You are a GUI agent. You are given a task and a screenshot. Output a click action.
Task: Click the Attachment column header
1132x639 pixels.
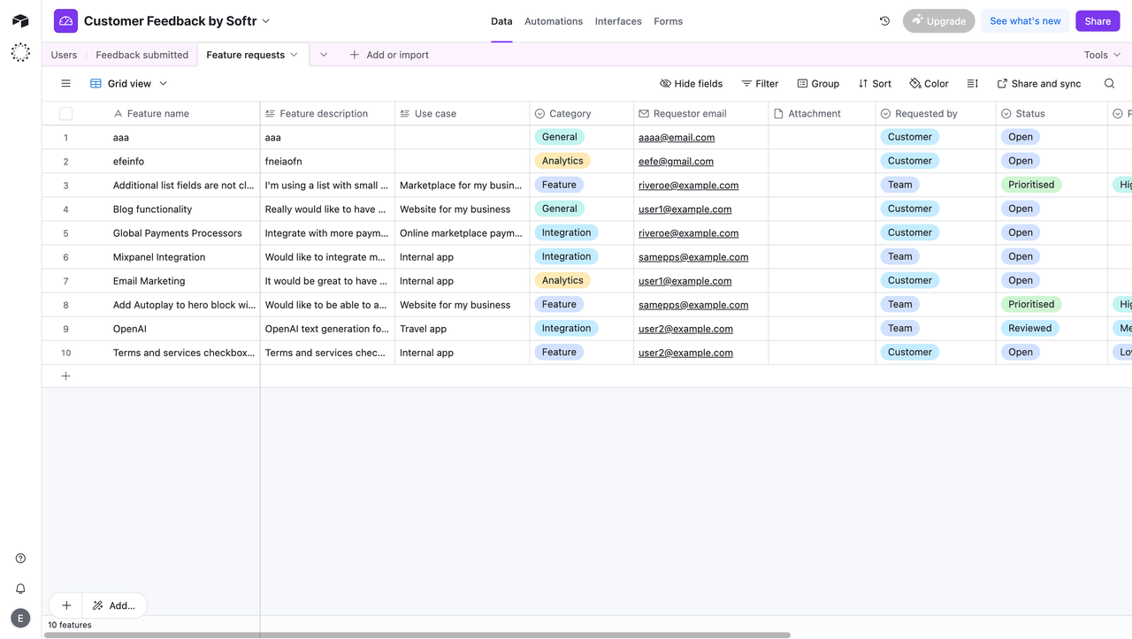coord(822,114)
